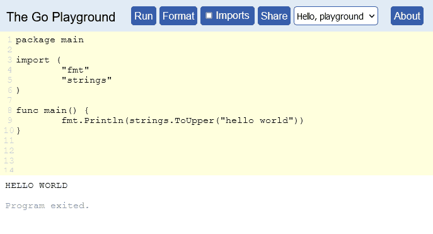Click strings.ToUpper in the code
Viewport: 433px width, 234px height.
pyautogui.click(x=171, y=120)
